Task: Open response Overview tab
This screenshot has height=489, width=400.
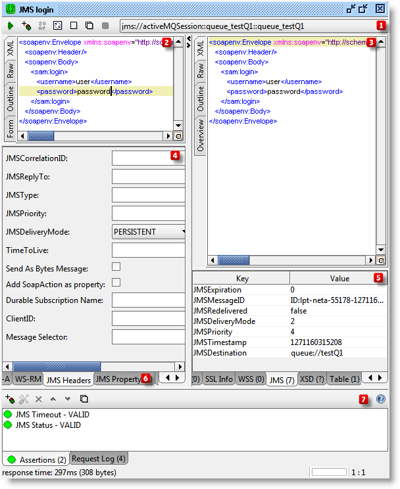Action: 201,135
